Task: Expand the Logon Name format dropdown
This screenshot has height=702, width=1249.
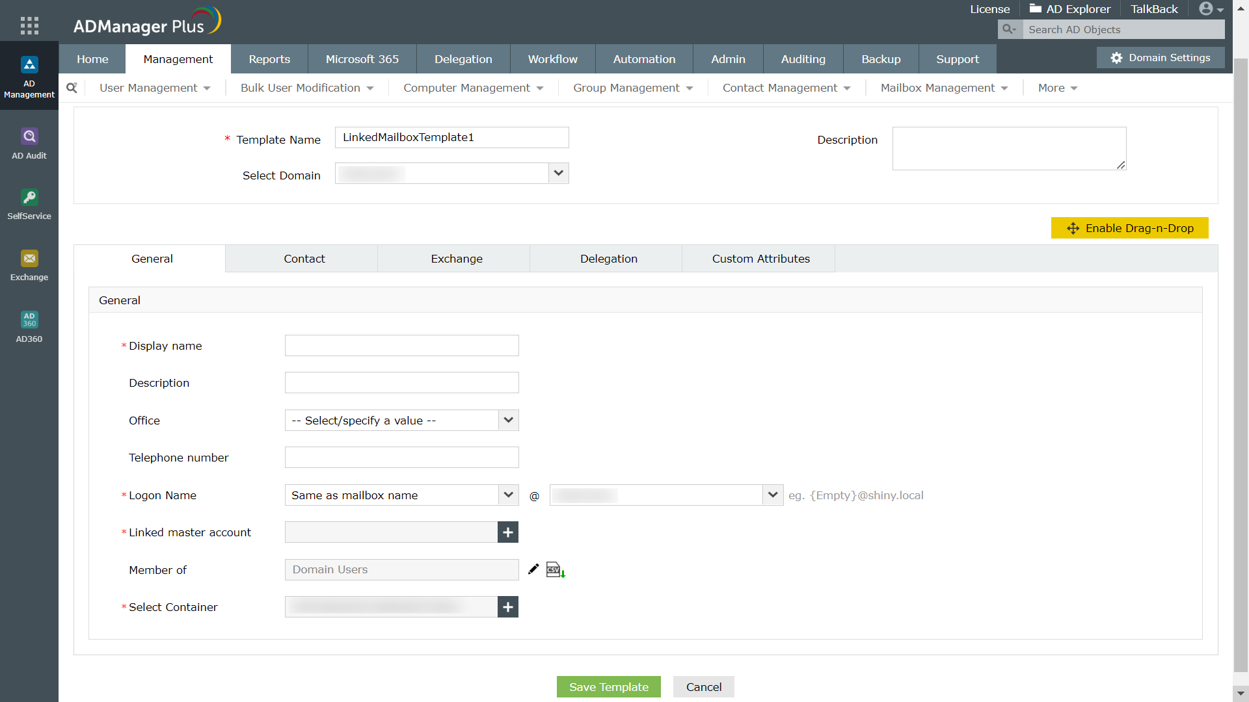Action: click(508, 495)
